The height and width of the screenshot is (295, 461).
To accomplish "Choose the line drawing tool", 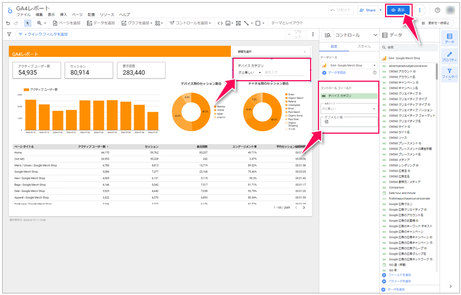I will click(x=248, y=23).
